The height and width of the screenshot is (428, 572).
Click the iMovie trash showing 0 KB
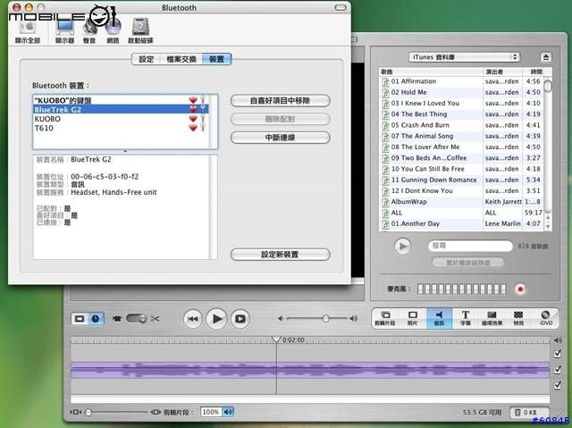tap(528, 412)
